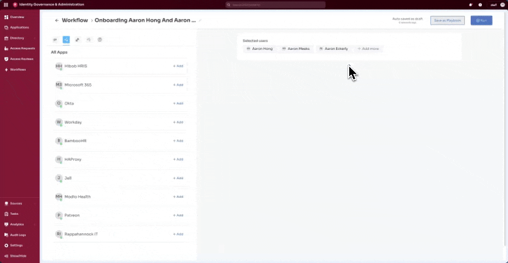
Task: Run the workflow
Action: [481, 20]
